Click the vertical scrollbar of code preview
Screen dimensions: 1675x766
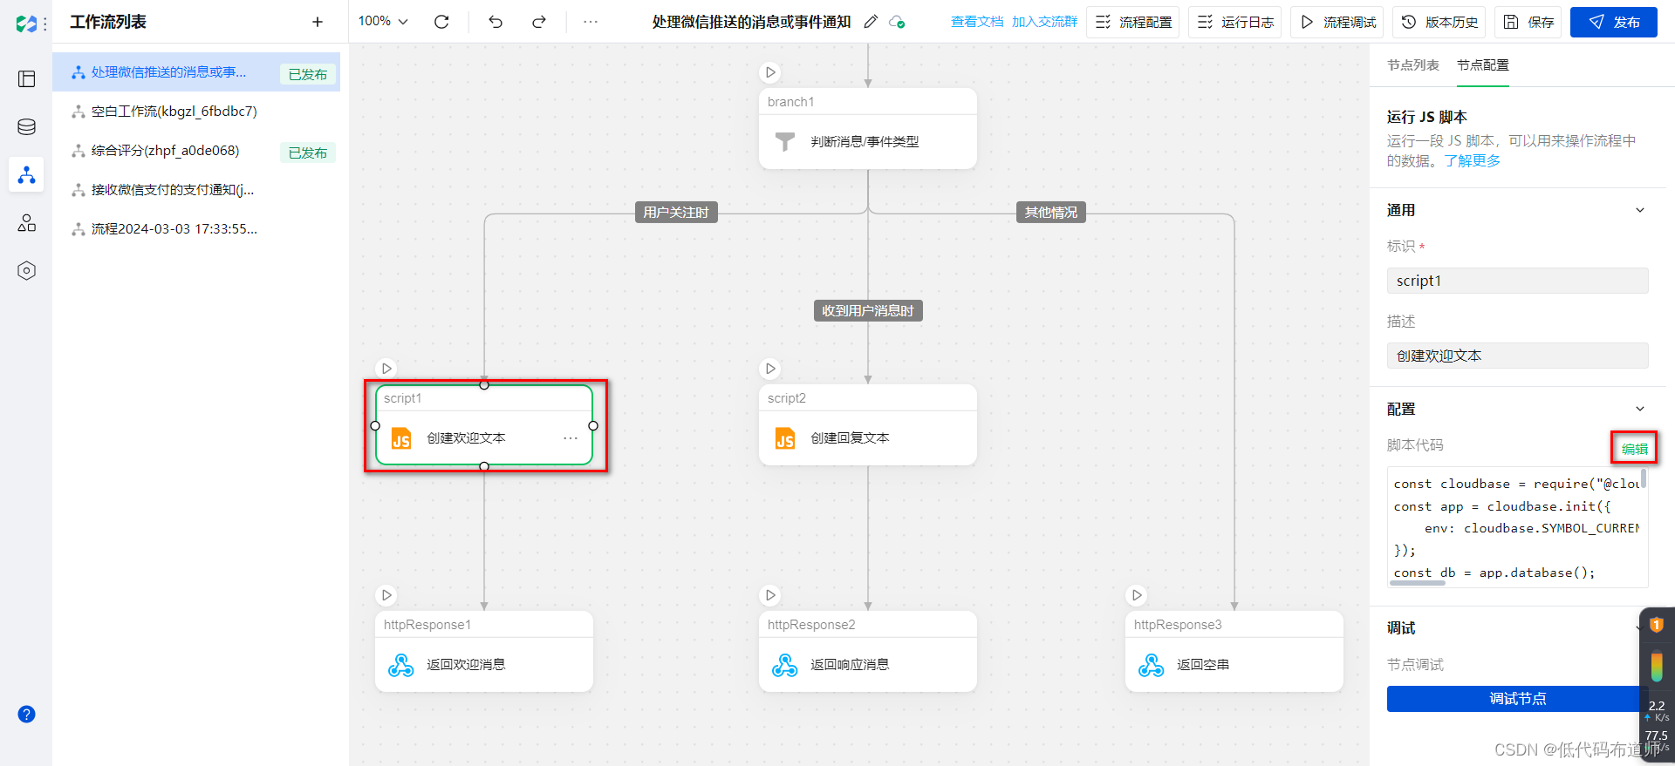[1644, 478]
